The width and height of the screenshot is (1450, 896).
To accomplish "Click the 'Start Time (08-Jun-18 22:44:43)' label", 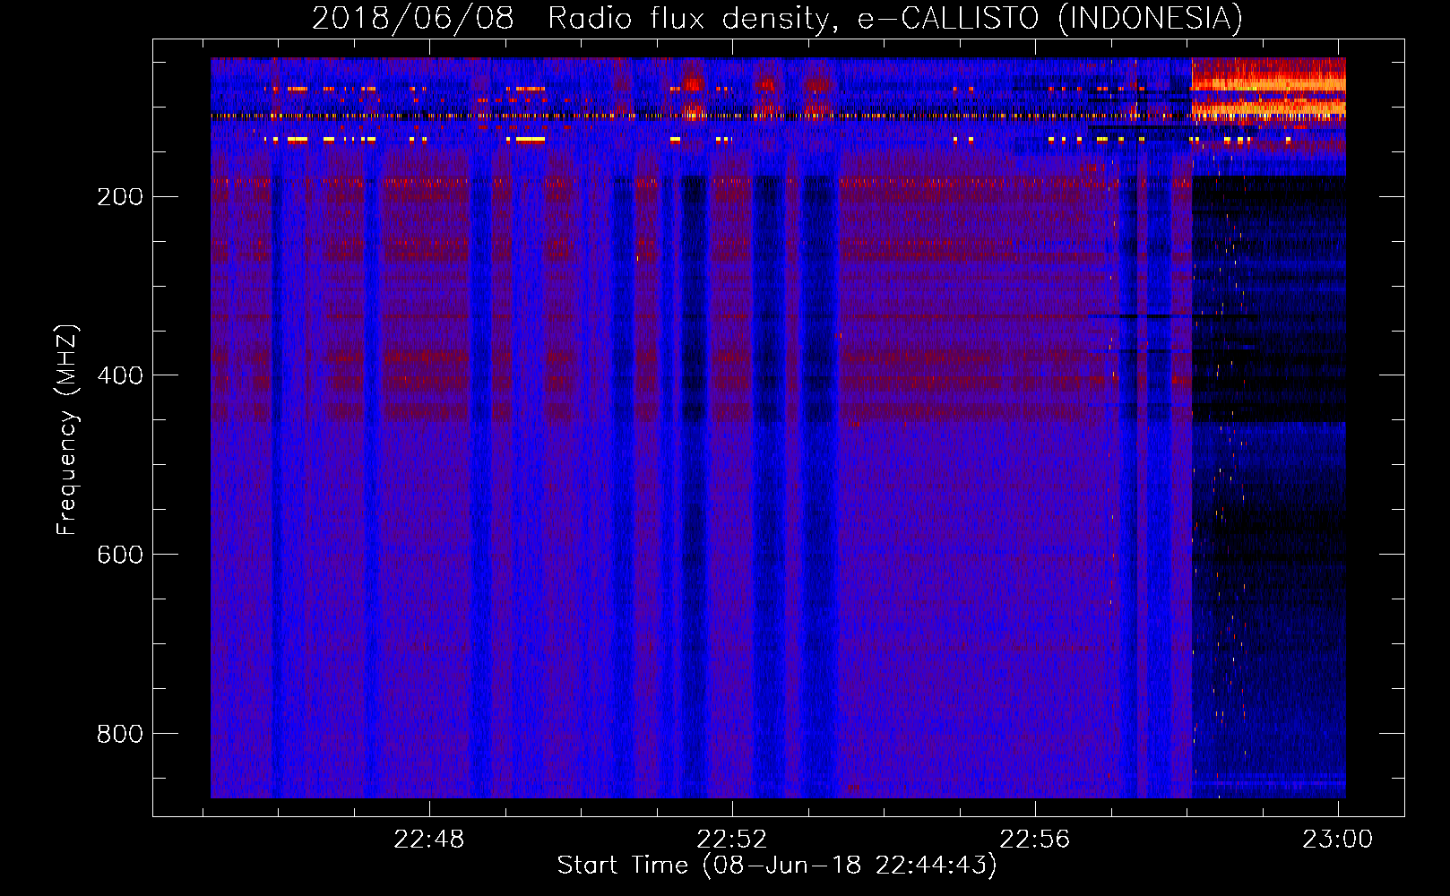I will (777, 866).
